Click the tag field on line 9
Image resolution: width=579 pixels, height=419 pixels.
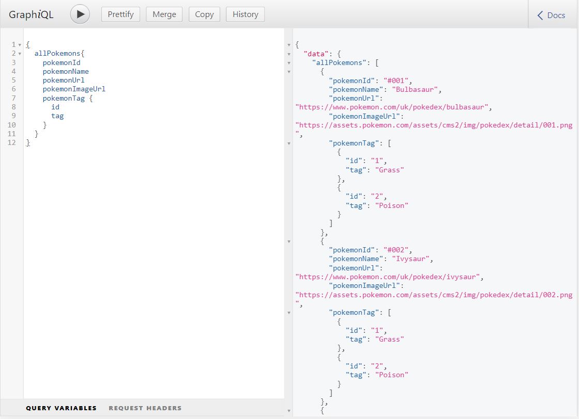pyautogui.click(x=57, y=116)
